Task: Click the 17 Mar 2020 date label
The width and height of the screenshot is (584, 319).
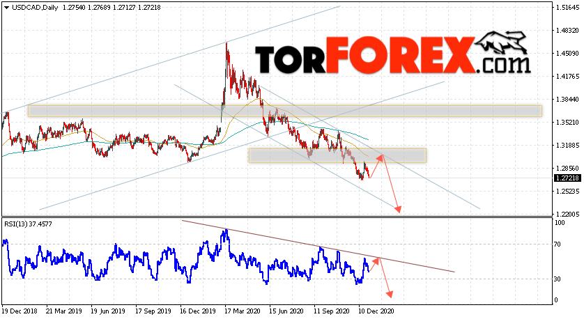Action: [x=242, y=311]
